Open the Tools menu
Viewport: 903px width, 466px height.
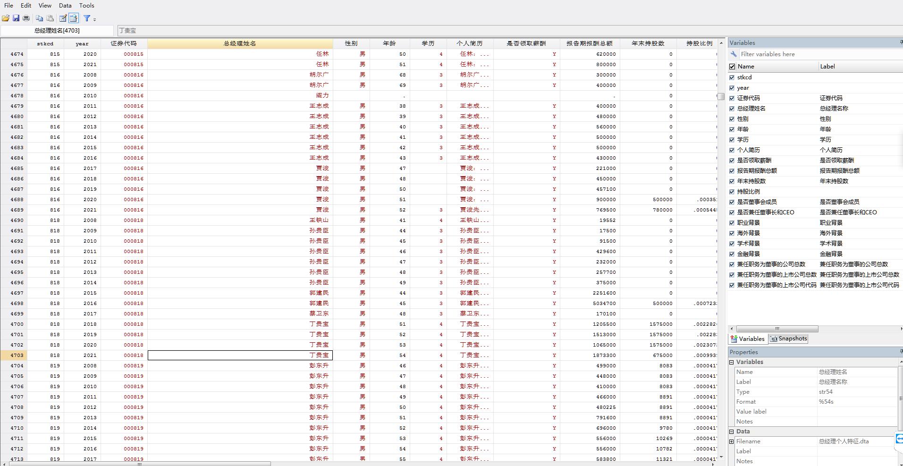(x=86, y=6)
